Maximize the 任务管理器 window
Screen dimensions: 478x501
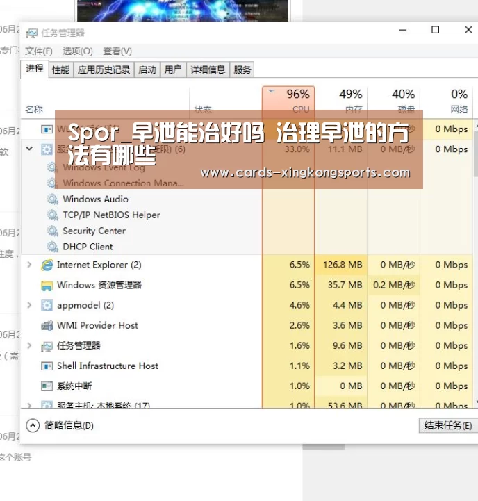435,30
